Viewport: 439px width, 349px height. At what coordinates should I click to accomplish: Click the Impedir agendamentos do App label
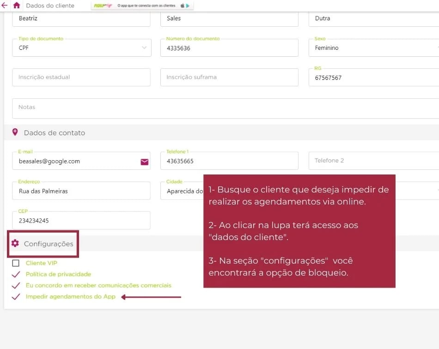coord(71,296)
